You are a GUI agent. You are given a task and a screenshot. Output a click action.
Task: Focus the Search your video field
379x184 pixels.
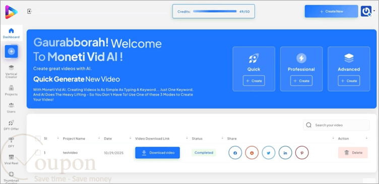[336, 125]
